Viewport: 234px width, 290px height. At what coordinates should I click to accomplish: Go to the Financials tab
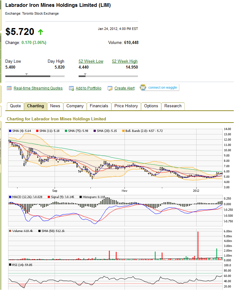pyautogui.click(x=99, y=106)
